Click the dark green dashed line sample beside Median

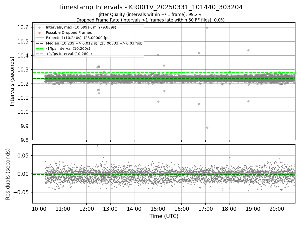click(39, 43)
